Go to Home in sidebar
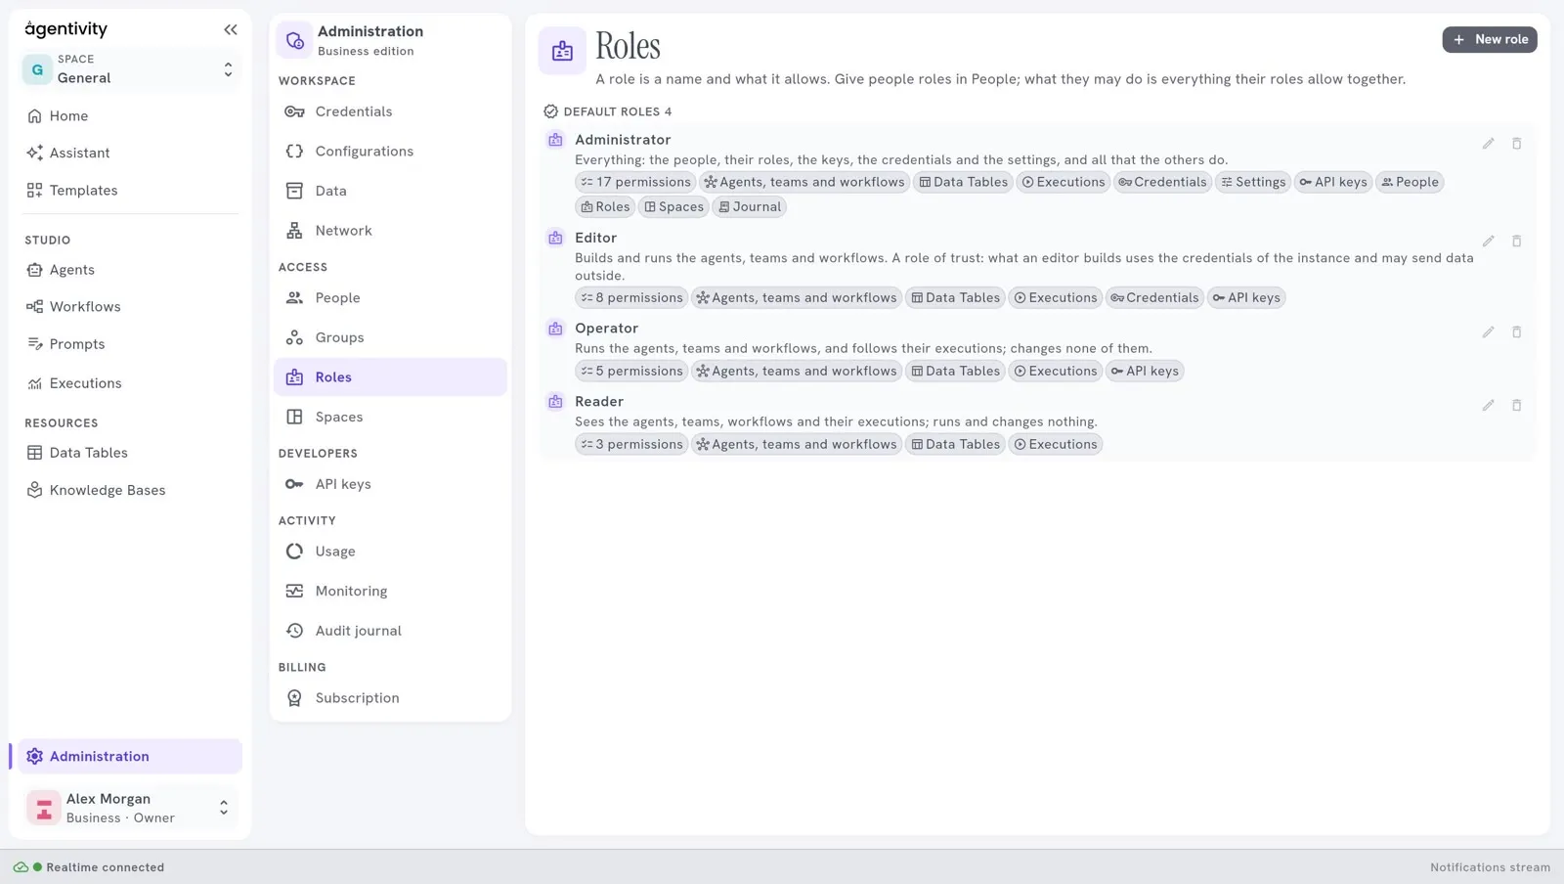The width and height of the screenshot is (1564, 884). [x=130, y=116]
